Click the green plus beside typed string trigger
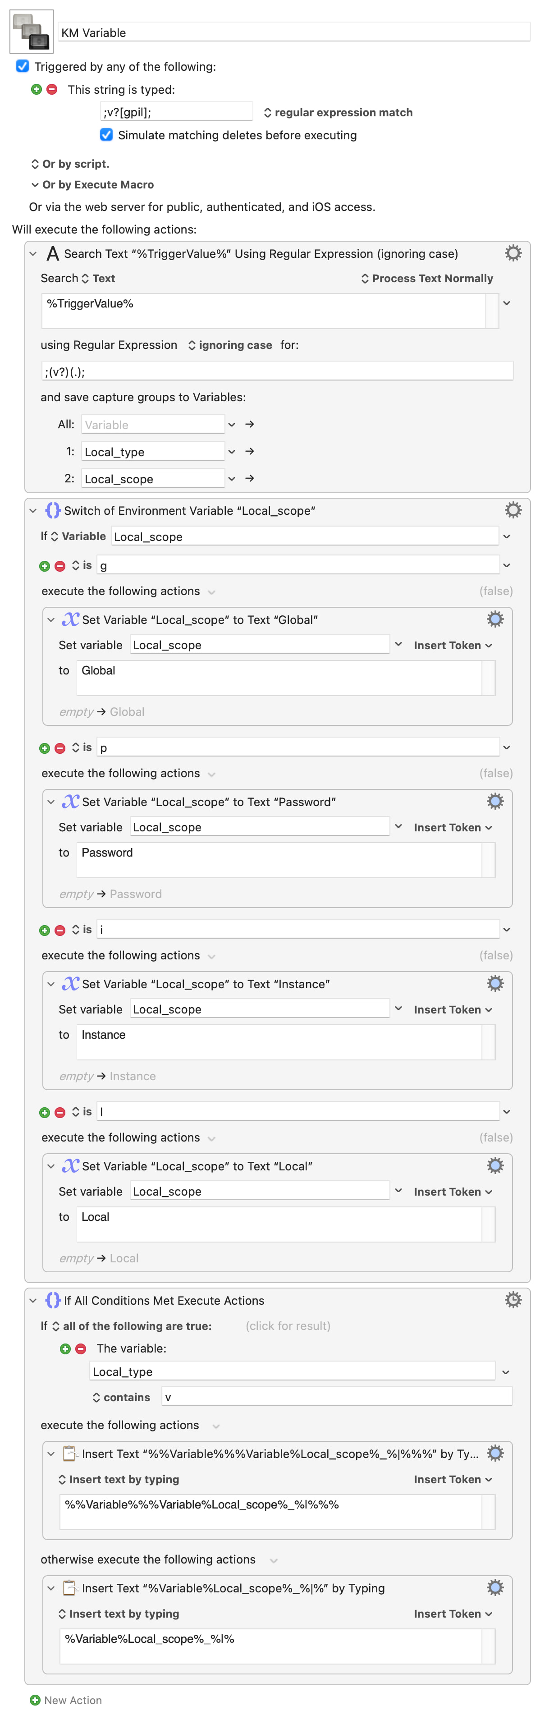This screenshot has height=1715, width=540. click(x=37, y=89)
